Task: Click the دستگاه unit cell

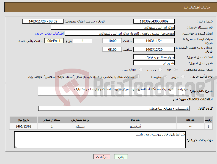Action: (x=80, y=126)
